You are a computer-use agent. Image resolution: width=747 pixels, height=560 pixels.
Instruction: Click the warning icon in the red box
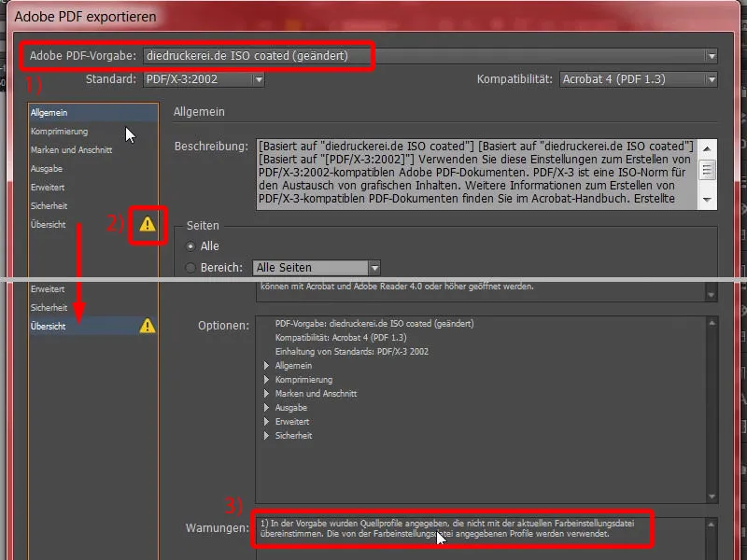[148, 224]
